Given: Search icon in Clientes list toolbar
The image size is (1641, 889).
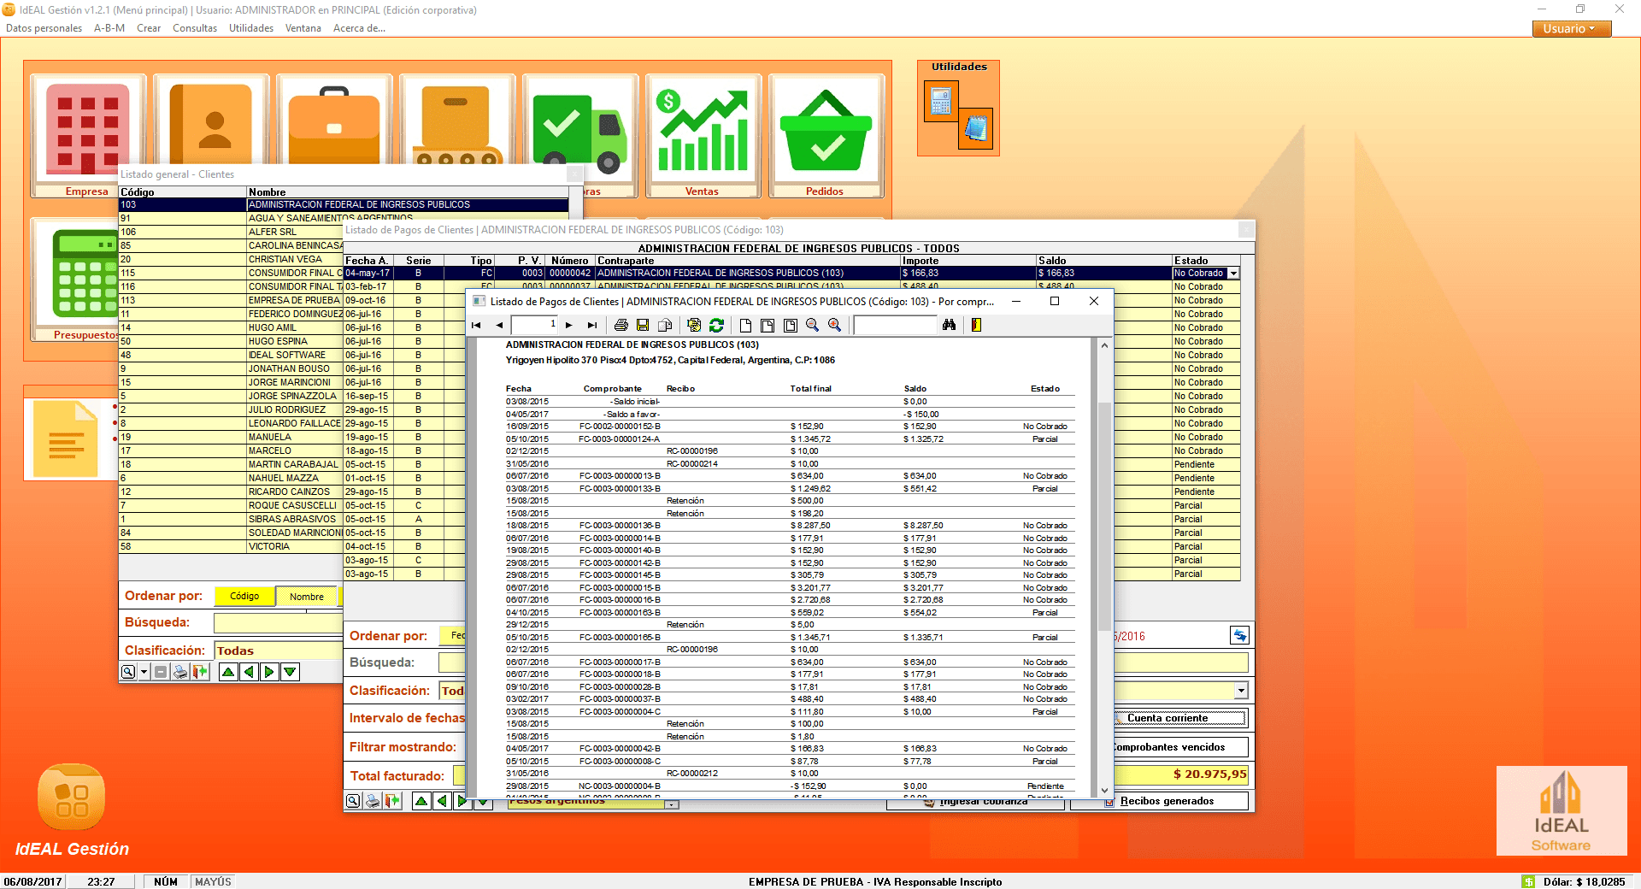Looking at the screenshot, I should 127,672.
